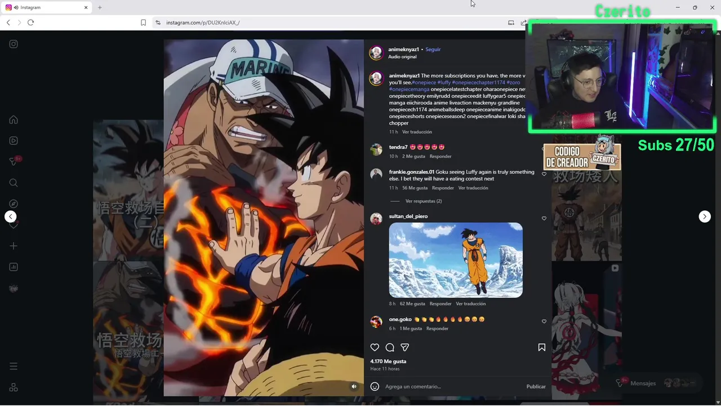Open 'Also from Meta' grid icon
721x406 pixels.
(x=14, y=387)
